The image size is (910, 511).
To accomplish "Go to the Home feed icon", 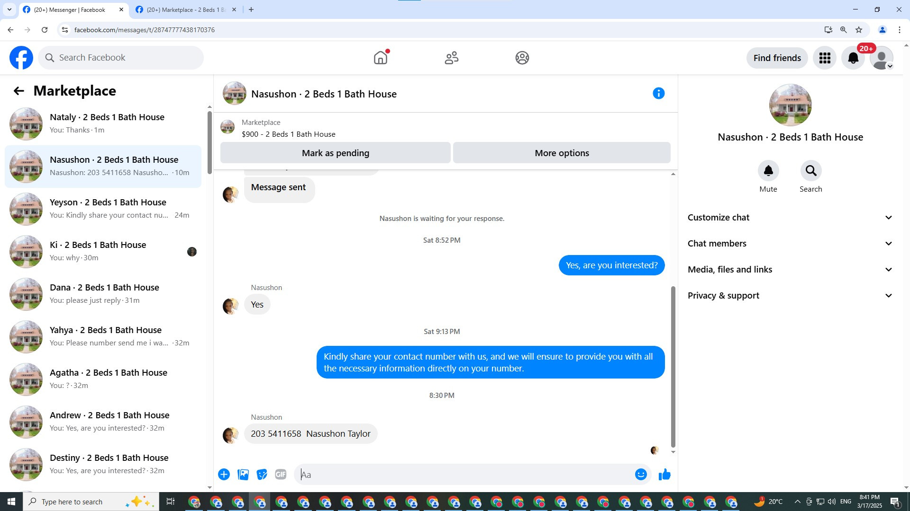I will 381,58.
